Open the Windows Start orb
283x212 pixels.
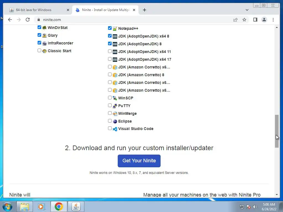pos(7,206)
